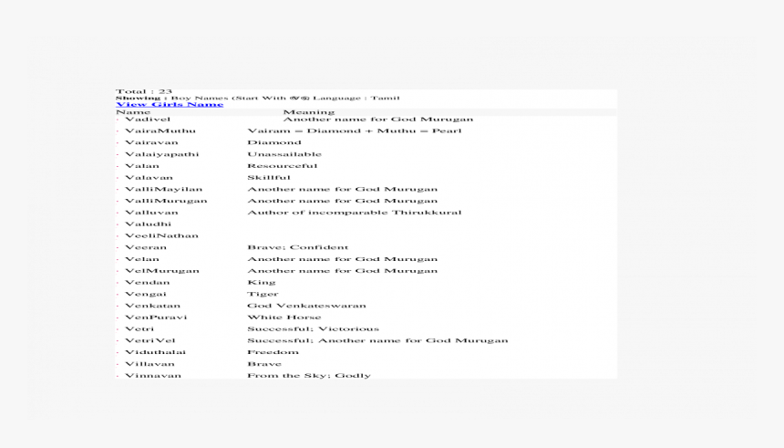Click the meaning 'Vairam = Diamond + Muthu = Pearl'
This screenshot has height=448, width=784.
pos(354,130)
